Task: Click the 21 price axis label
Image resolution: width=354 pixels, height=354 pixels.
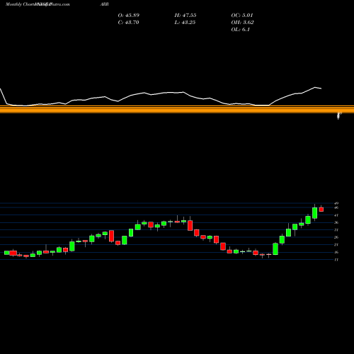Action: [336, 245]
